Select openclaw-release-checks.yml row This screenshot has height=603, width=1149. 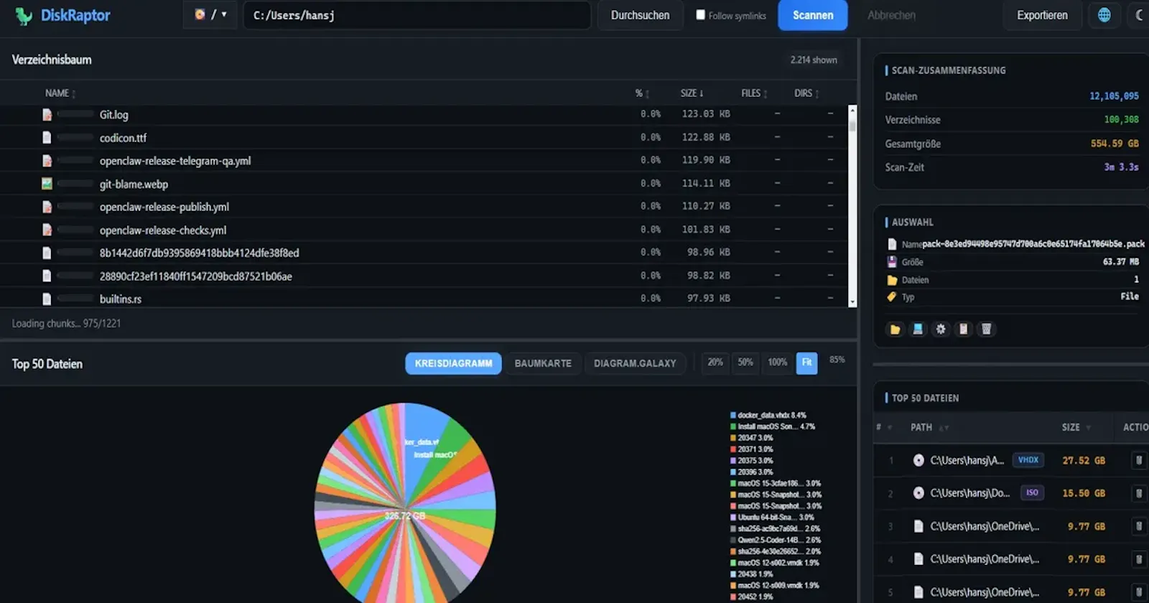click(424, 230)
